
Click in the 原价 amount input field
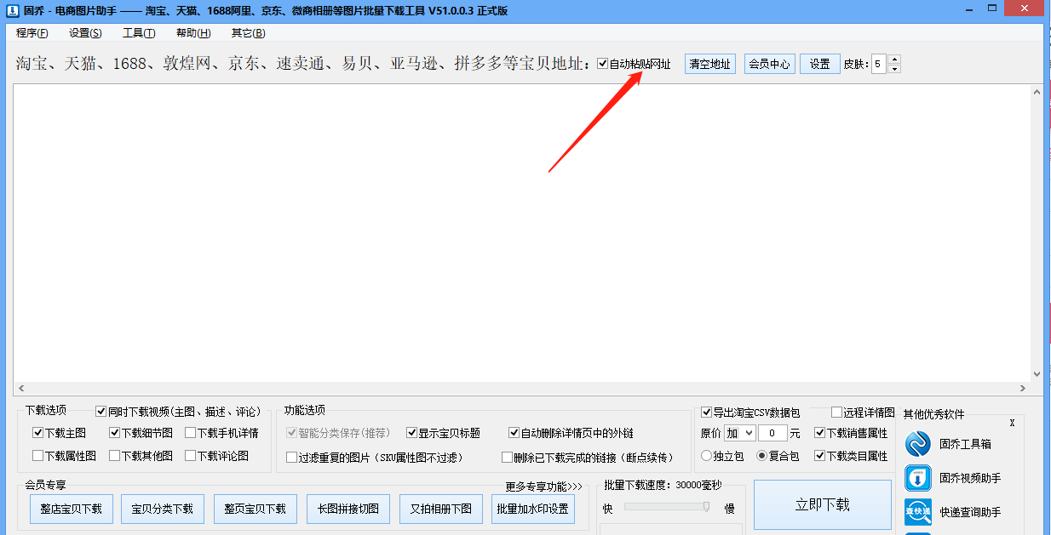pyautogui.click(x=772, y=433)
